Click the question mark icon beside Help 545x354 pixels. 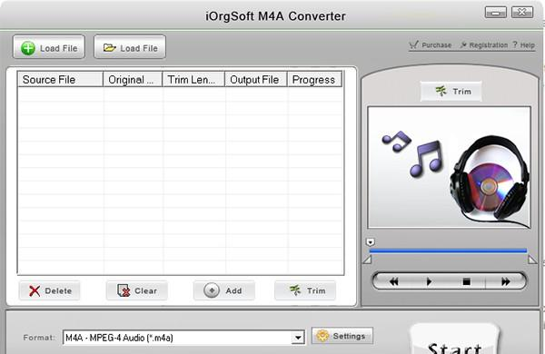click(515, 44)
